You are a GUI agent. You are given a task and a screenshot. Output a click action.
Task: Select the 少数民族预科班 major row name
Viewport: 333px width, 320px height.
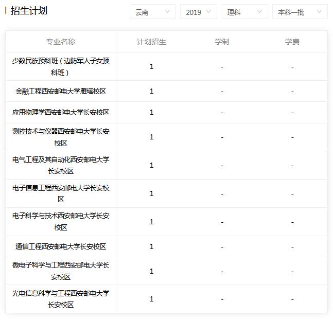61,67
